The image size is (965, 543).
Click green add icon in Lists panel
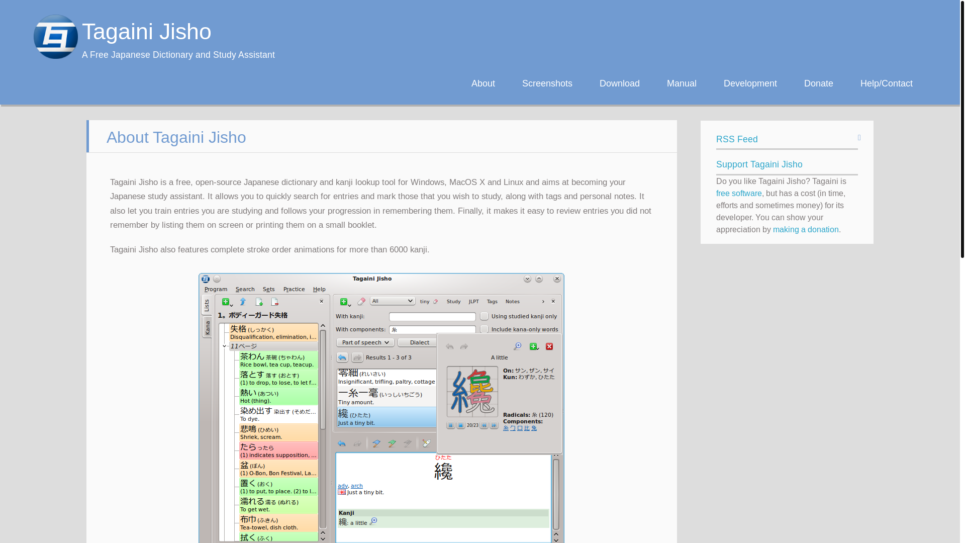click(226, 302)
